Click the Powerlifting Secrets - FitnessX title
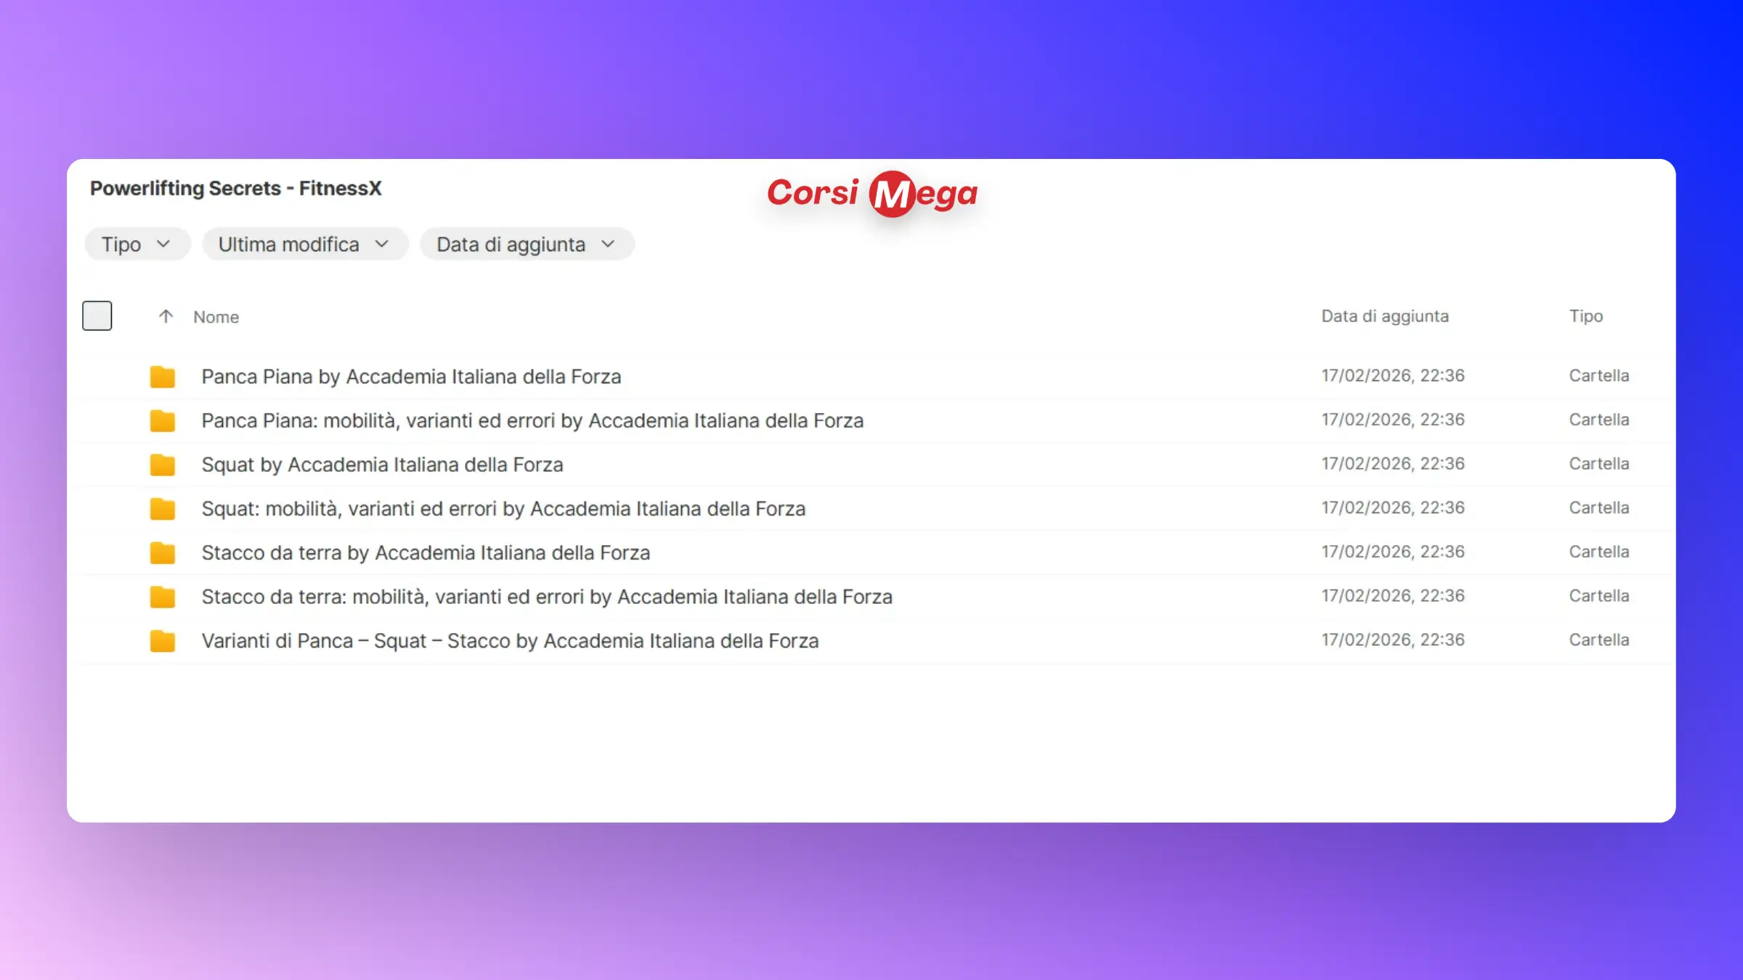The image size is (1743, 980). click(235, 189)
